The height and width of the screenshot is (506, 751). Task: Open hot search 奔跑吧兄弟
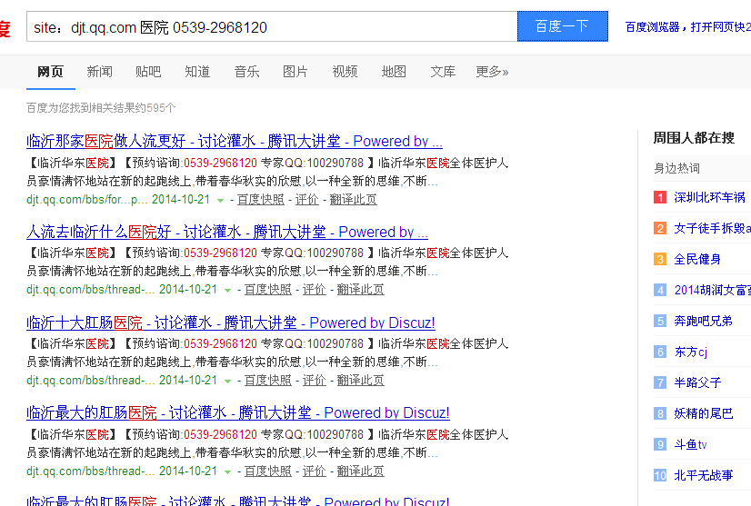[x=703, y=322]
